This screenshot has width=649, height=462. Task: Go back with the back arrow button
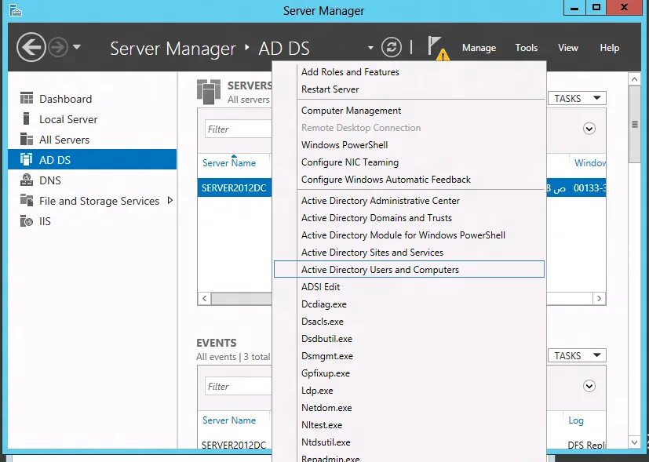point(31,48)
